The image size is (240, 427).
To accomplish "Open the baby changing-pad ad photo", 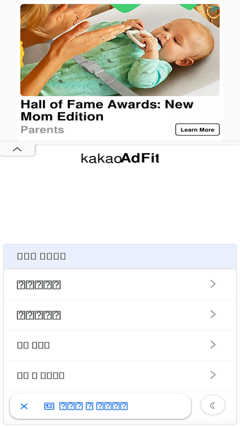I will (x=120, y=50).
